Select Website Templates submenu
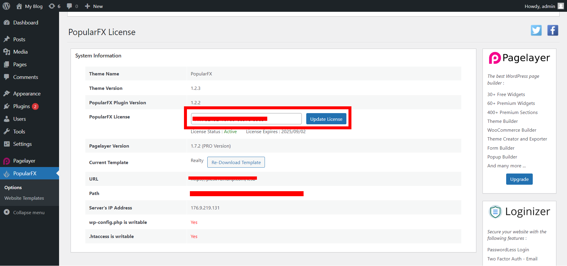Screen dimensions: 567x266 pyautogui.click(x=24, y=198)
